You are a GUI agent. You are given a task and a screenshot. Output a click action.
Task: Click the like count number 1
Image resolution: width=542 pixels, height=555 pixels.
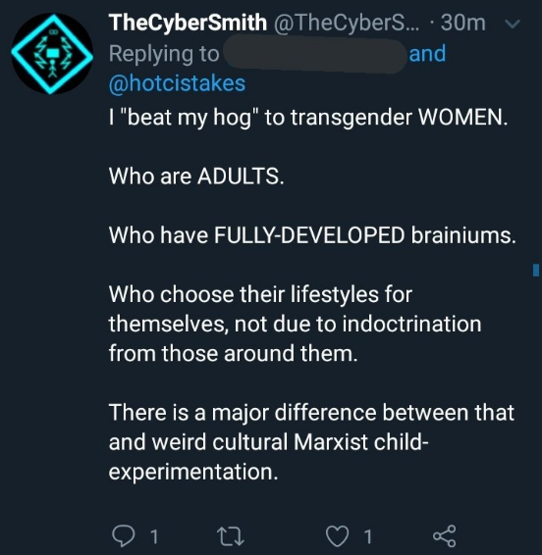coord(368,536)
